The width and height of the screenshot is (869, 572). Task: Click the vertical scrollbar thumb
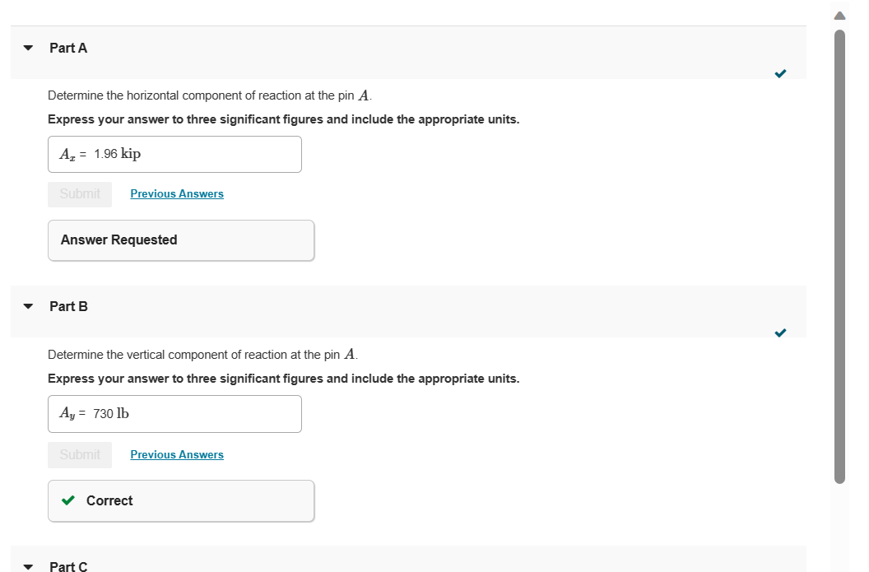[x=839, y=253]
